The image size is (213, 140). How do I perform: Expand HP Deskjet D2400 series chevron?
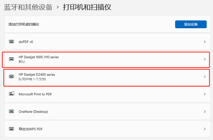click(204, 77)
